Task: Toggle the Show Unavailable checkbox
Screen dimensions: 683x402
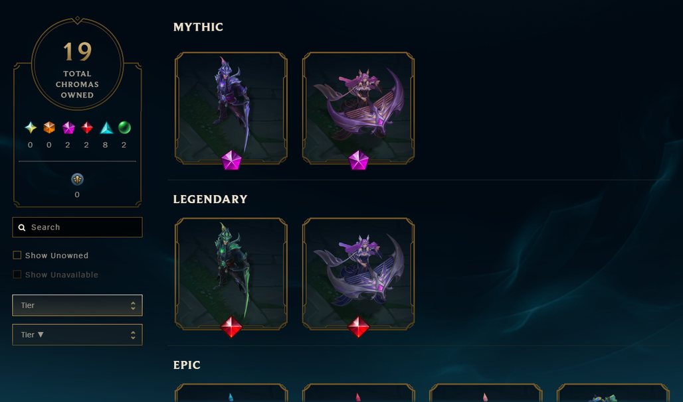Action: pyautogui.click(x=17, y=275)
